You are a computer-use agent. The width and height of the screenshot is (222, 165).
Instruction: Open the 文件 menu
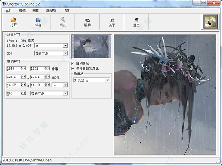(9, 10)
